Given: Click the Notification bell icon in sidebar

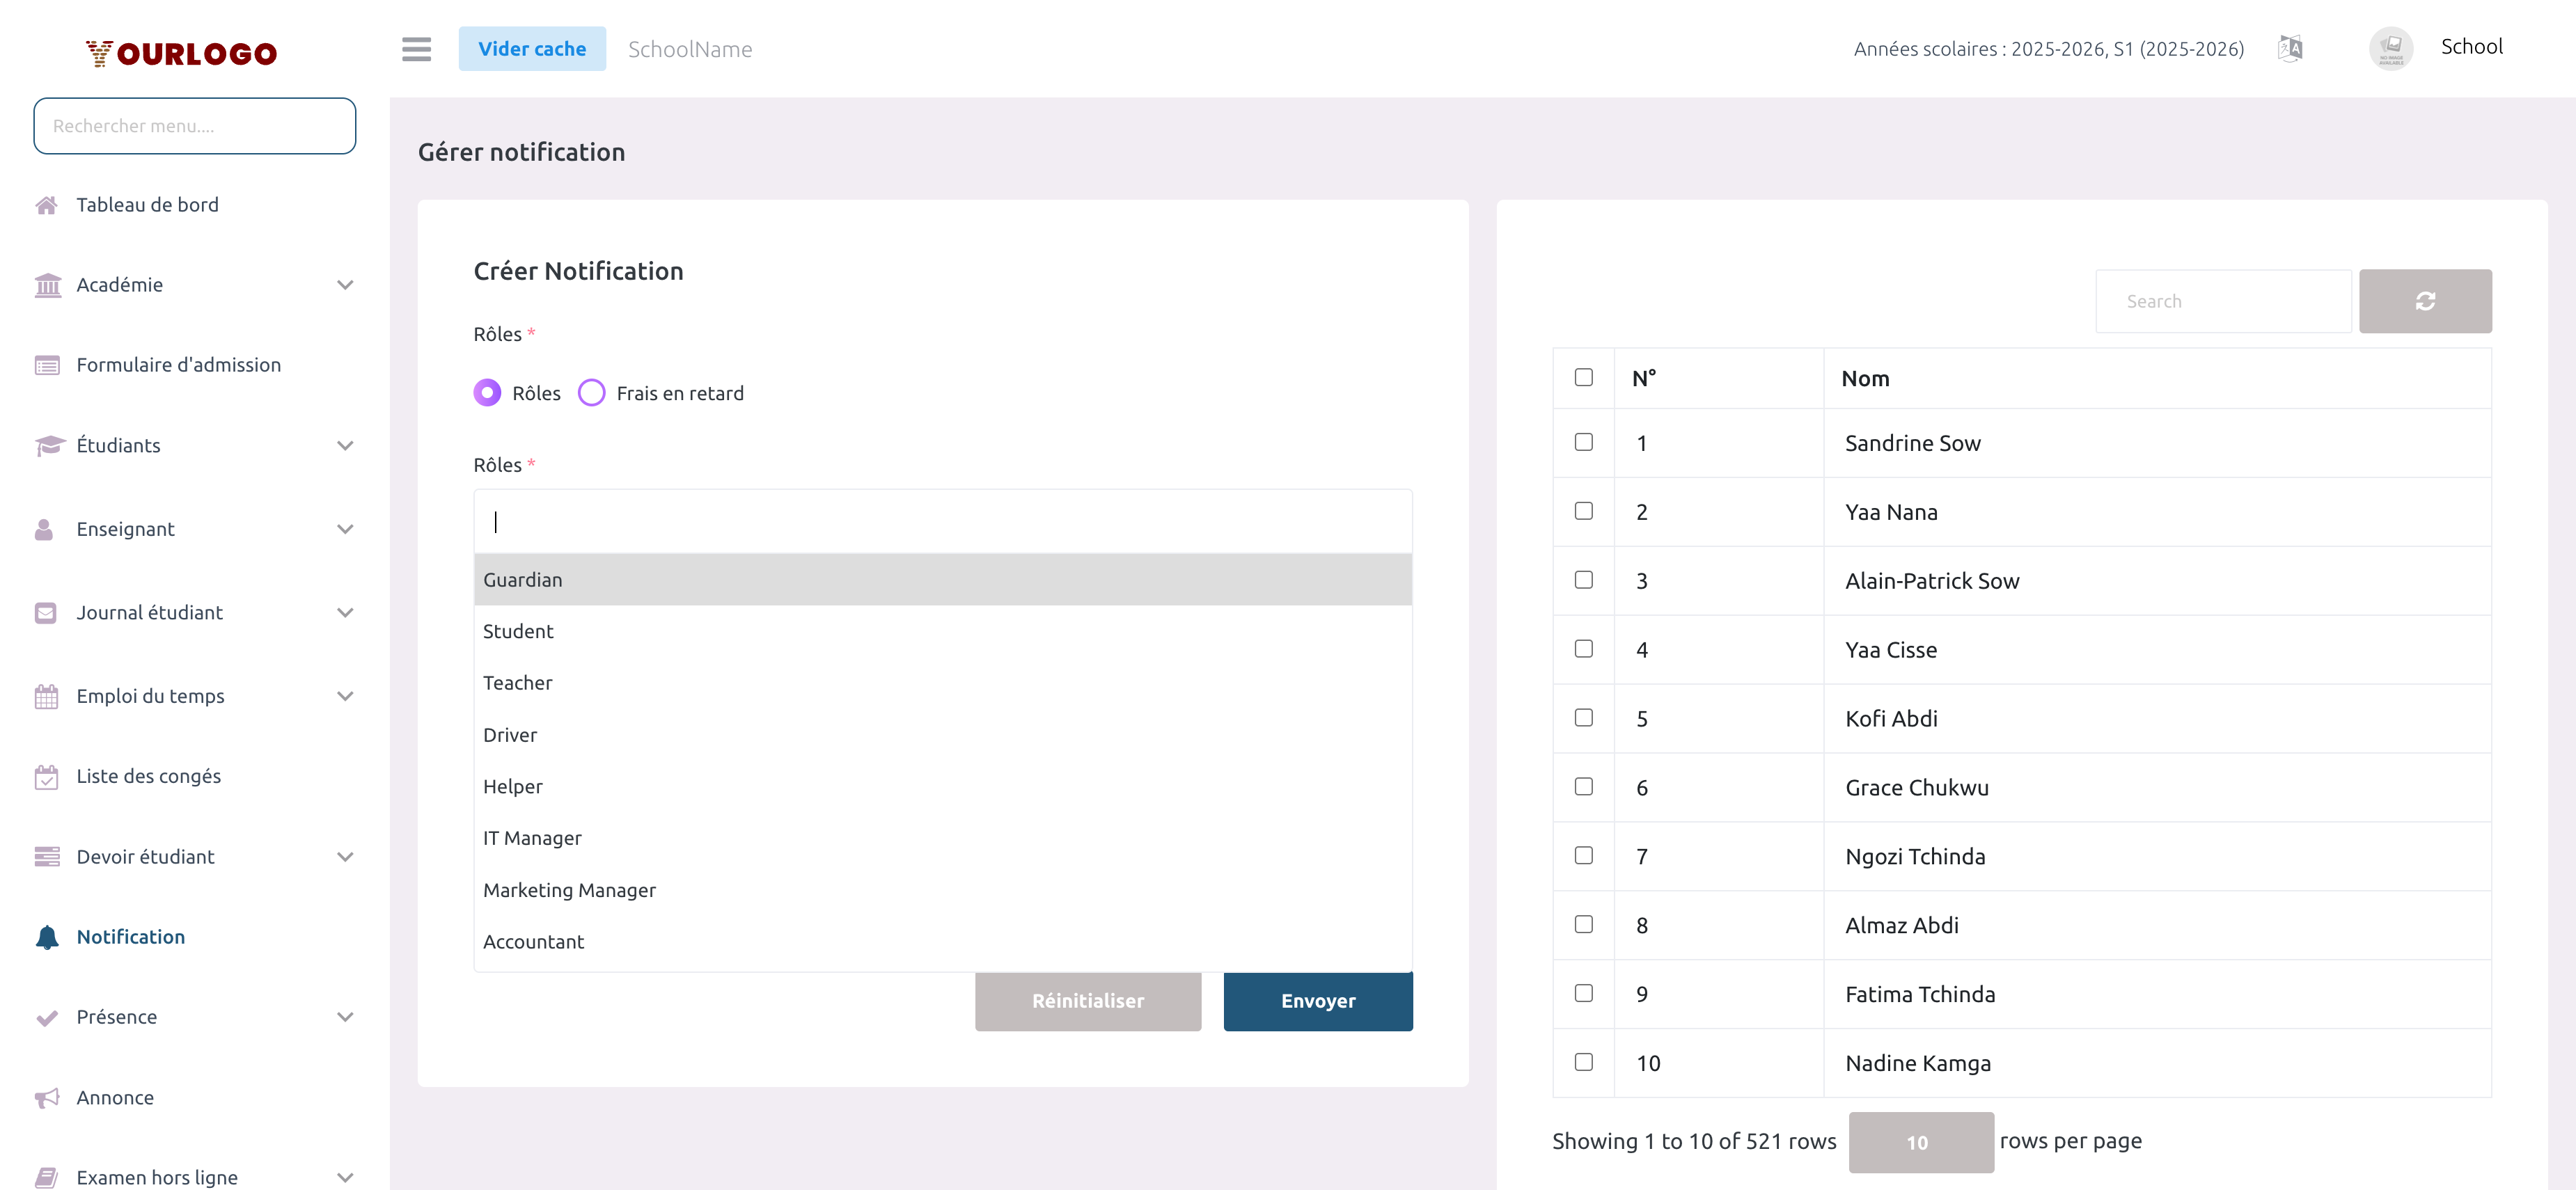Looking at the screenshot, I should pos(46,936).
